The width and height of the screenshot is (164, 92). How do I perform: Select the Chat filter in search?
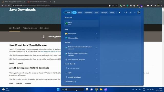click(x=68, y=13)
